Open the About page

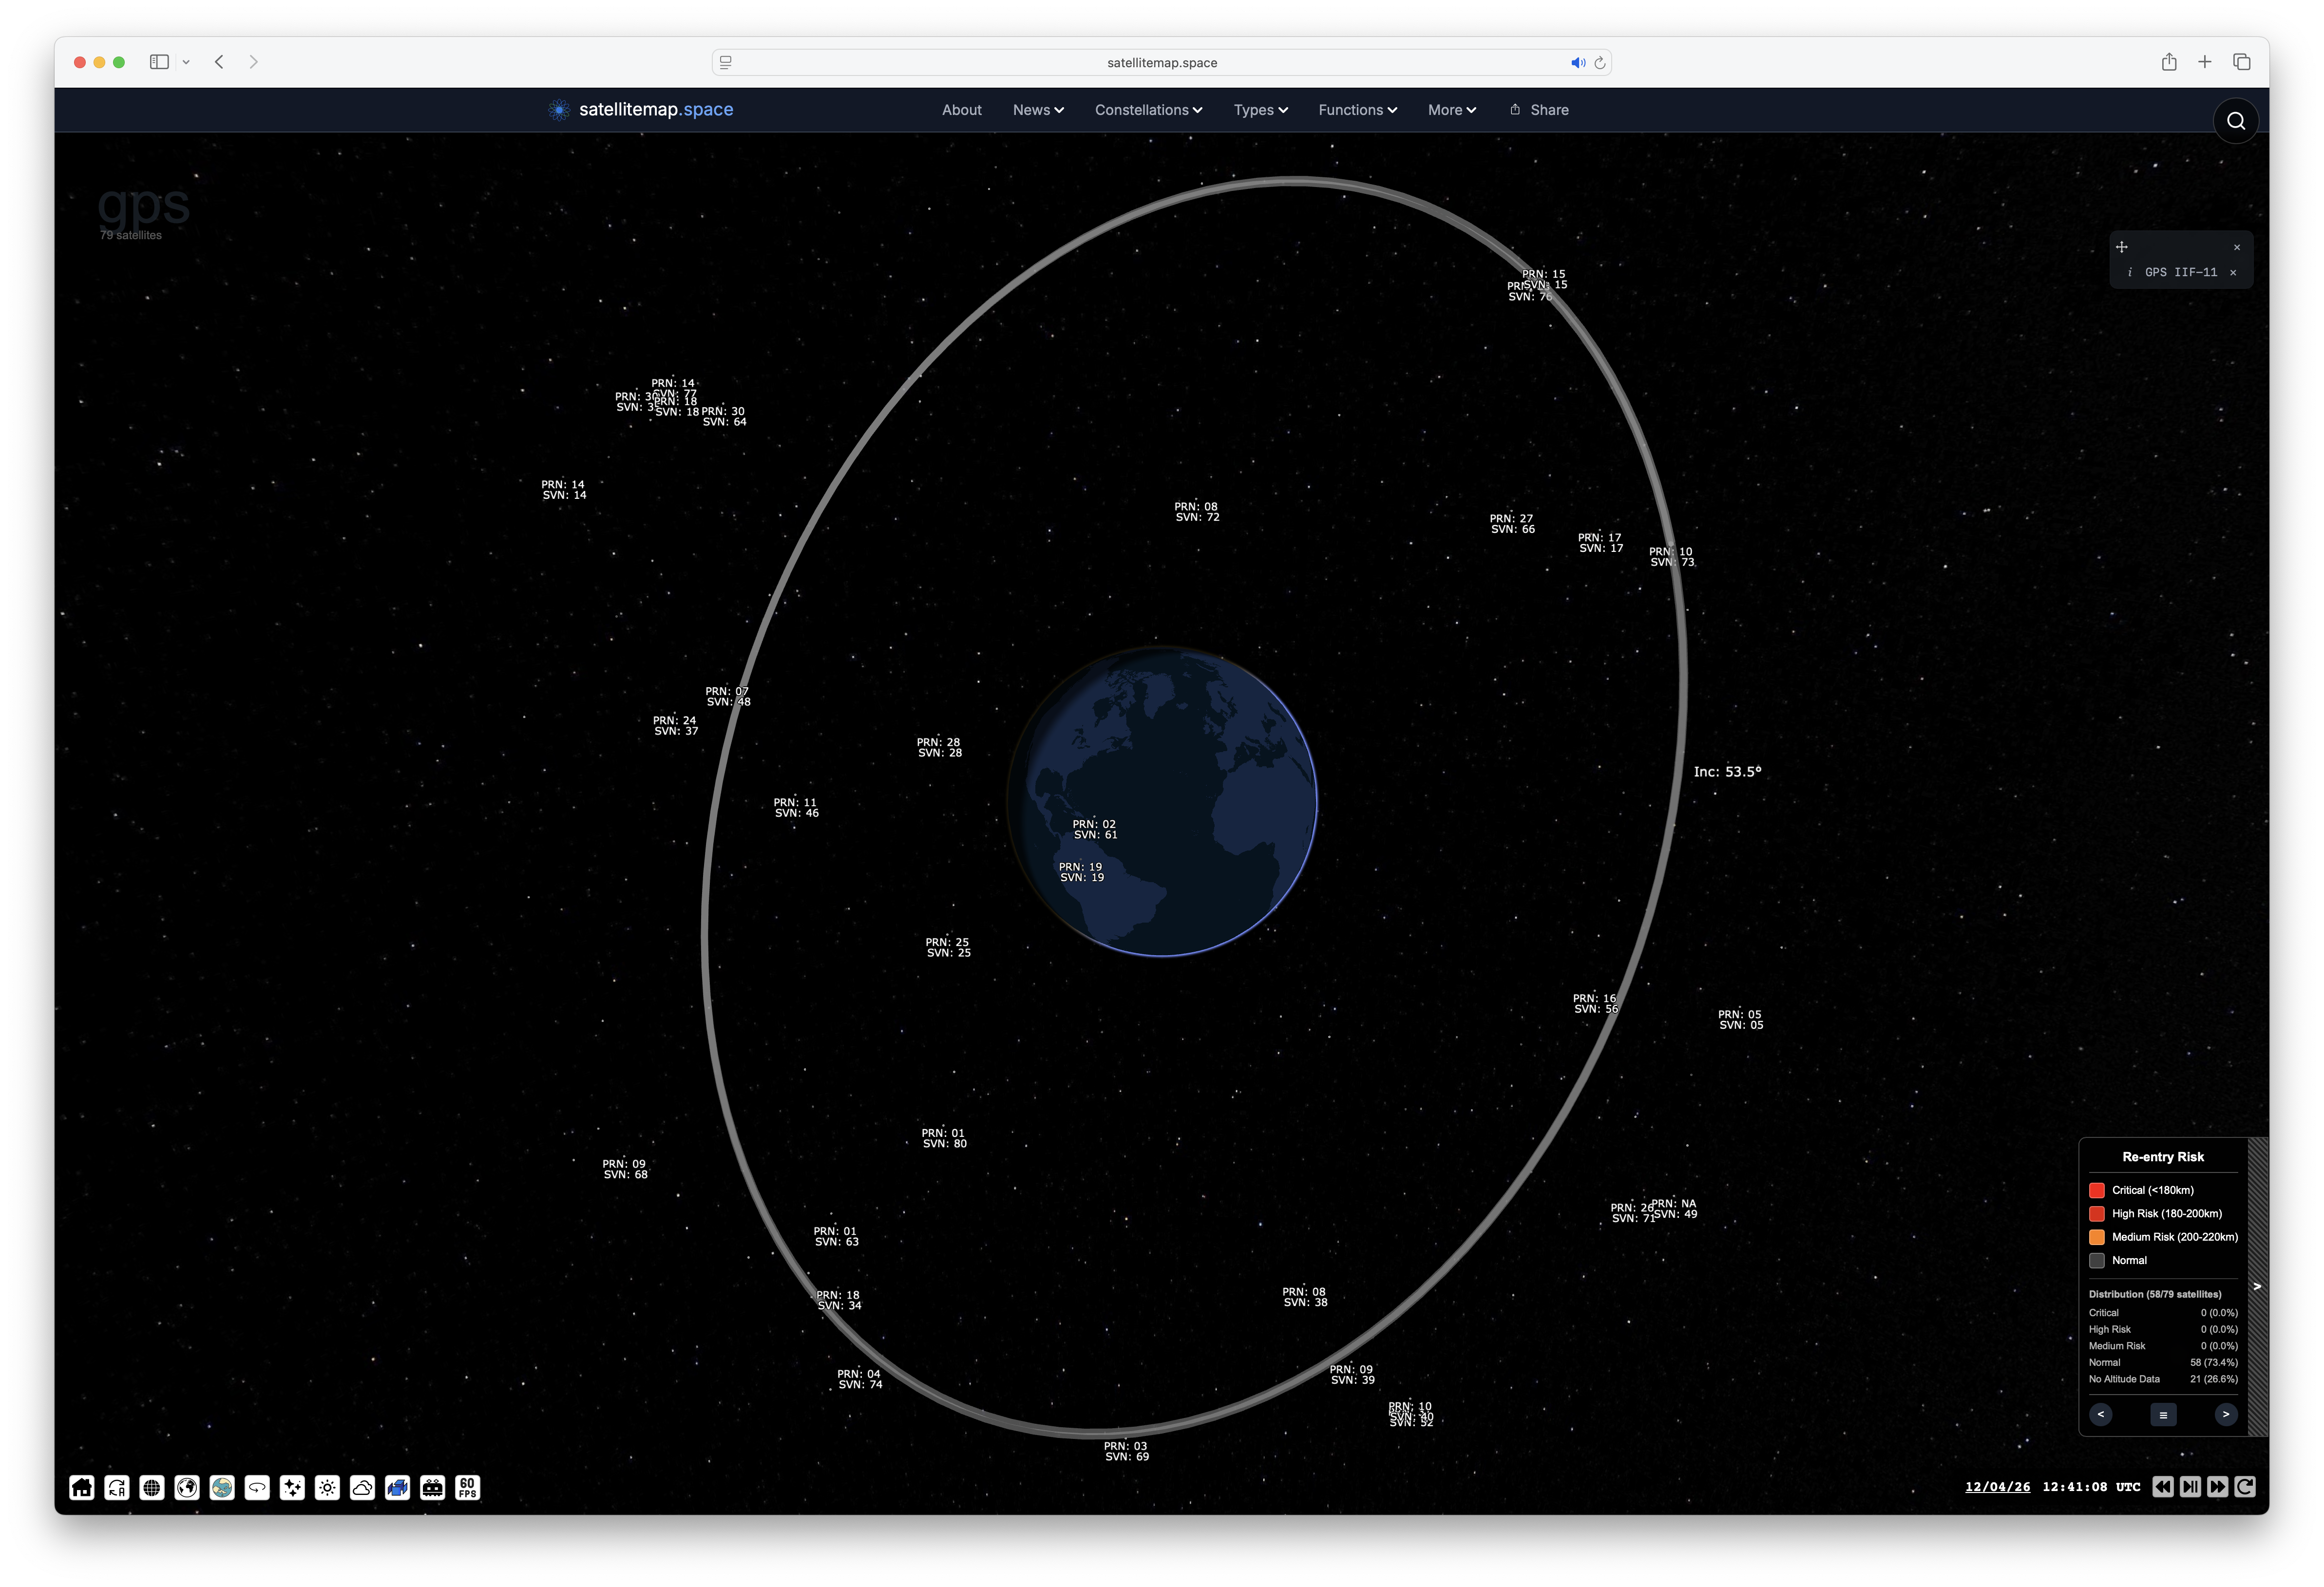point(961,110)
